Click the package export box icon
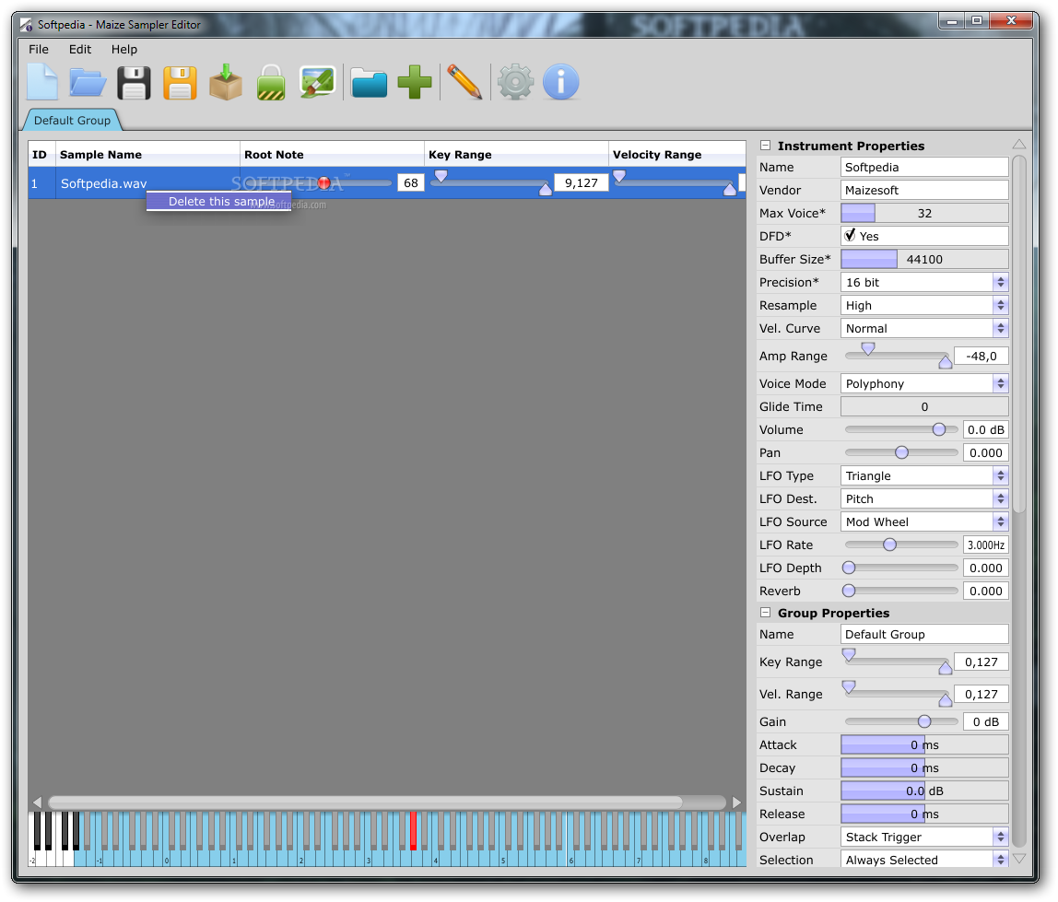The height and width of the screenshot is (902, 1058). (226, 82)
